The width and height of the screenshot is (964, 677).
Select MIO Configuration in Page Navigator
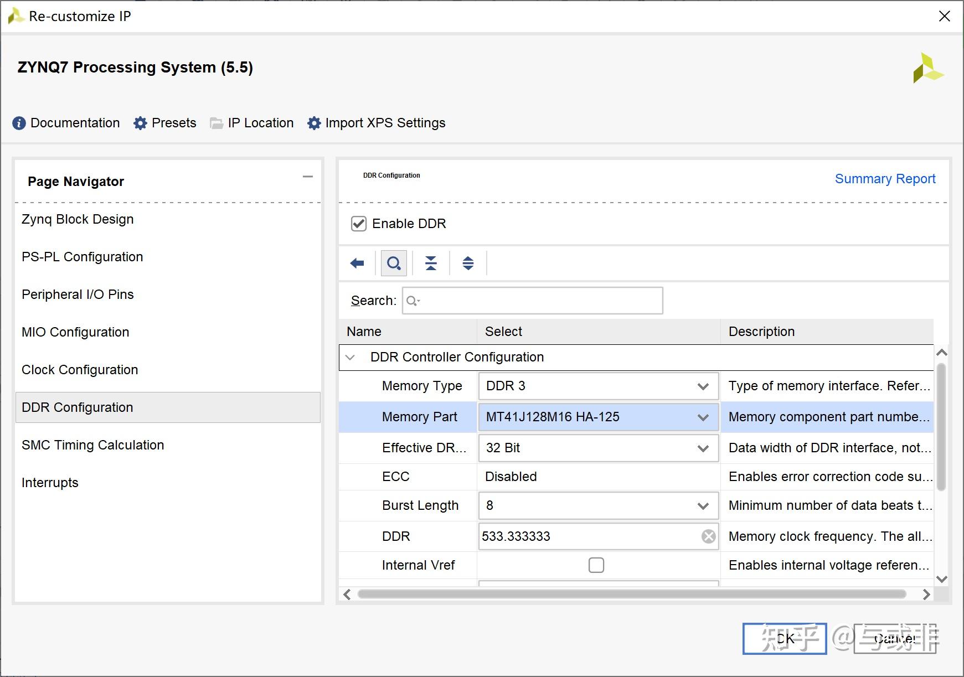point(75,332)
